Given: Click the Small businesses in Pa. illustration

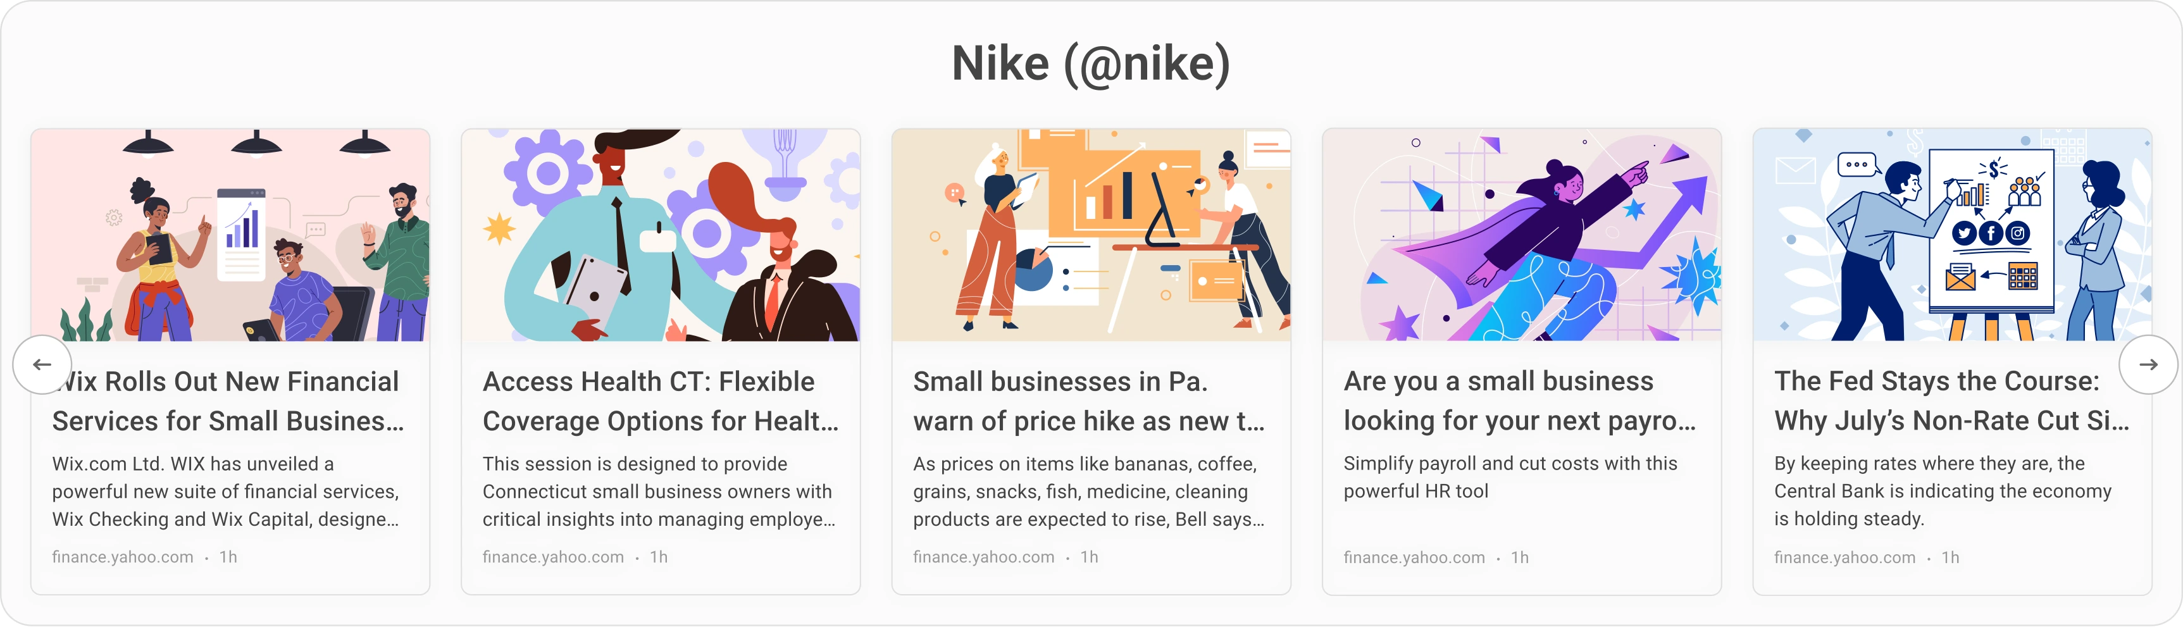Looking at the screenshot, I should tap(1091, 235).
